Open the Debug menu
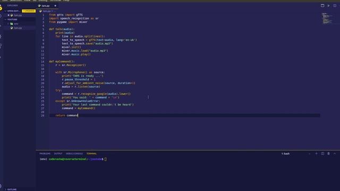340x191 pixels. click(43, 1)
